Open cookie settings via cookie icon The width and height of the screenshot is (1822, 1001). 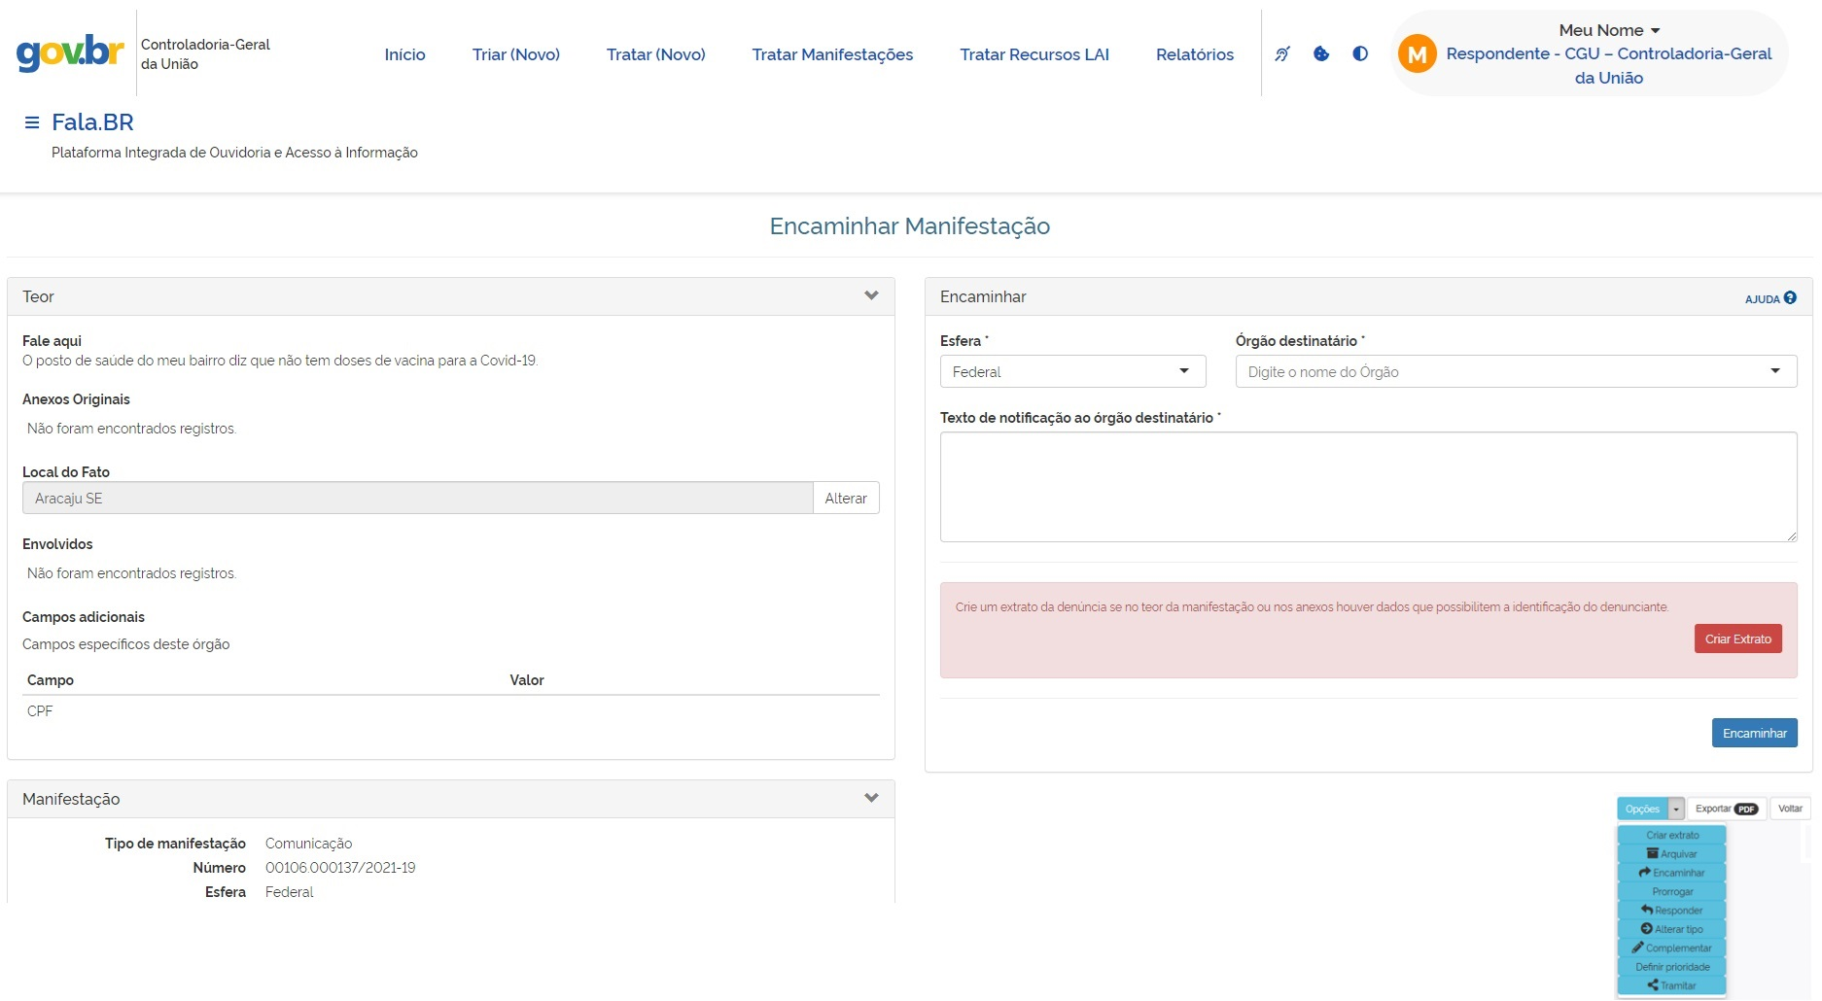click(1321, 54)
